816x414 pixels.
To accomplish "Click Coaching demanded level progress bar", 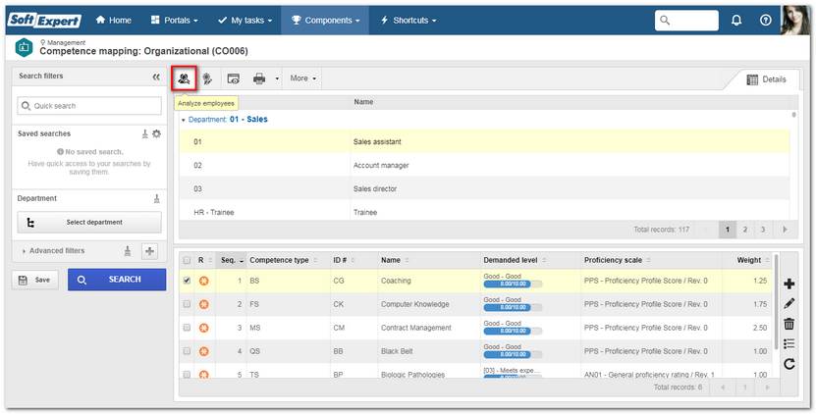I will [x=513, y=284].
